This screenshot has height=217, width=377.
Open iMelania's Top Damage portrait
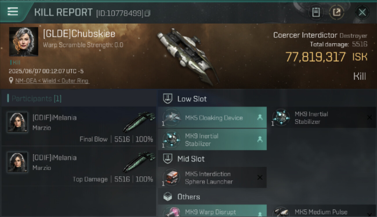[x=17, y=162]
